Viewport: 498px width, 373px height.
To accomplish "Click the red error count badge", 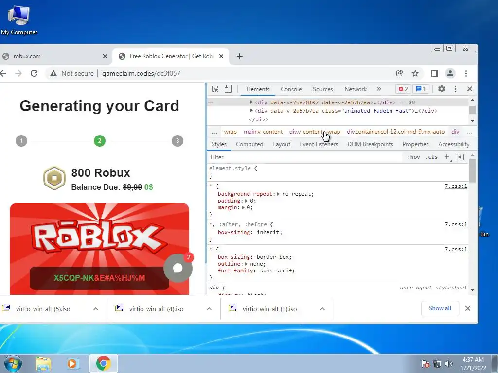I will pyautogui.click(x=403, y=89).
